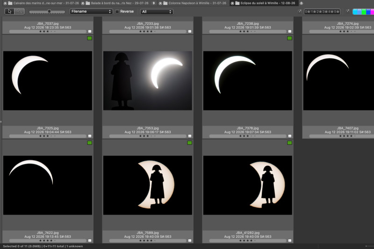Viewport: 374px width, 249px height.
Task: Filter by 1 star rating
Action: click(313, 12)
